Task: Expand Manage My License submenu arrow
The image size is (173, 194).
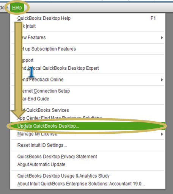Action: pyautogui.click(x=162, y=134)
